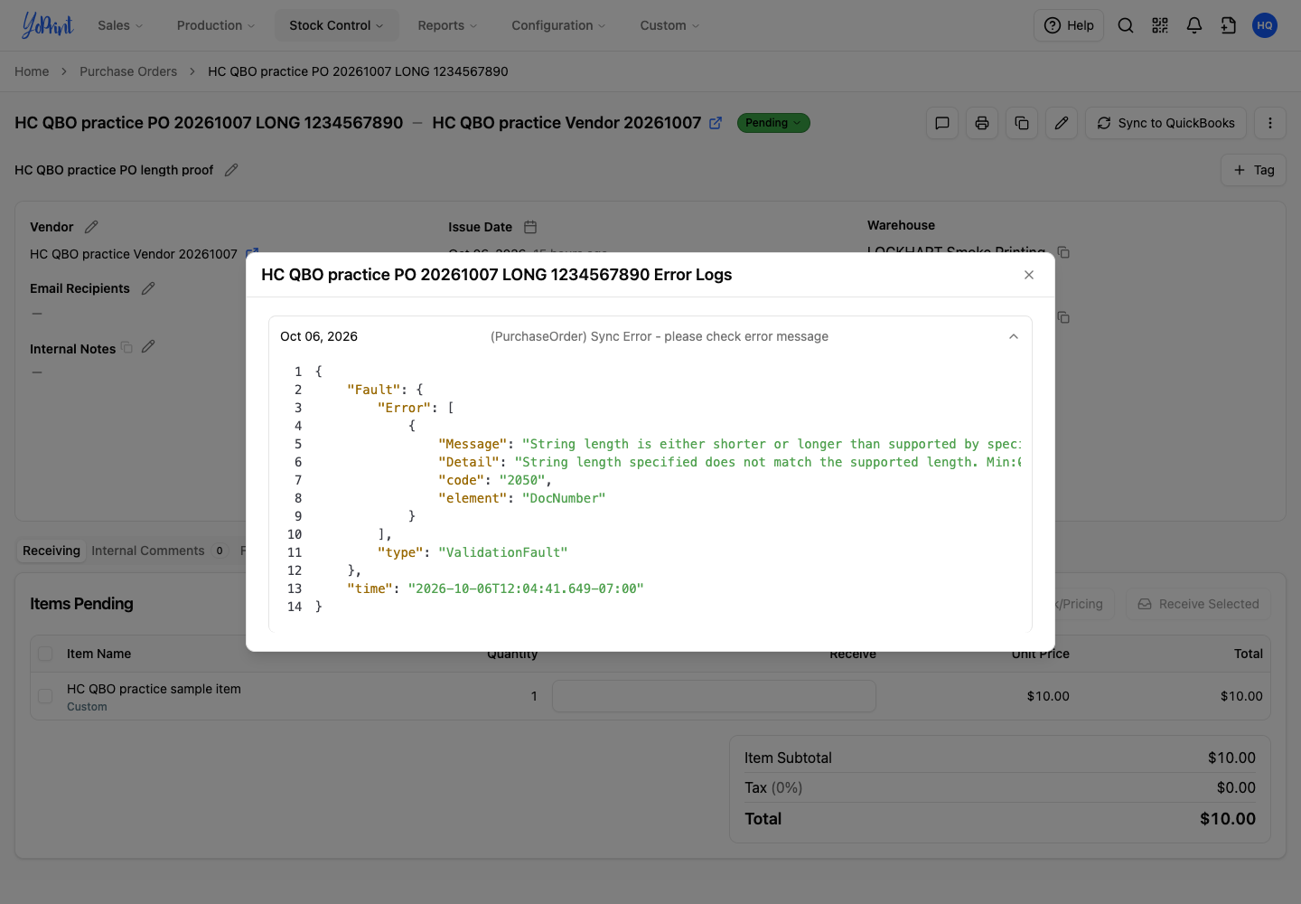Go to Home breadcrumb
This screenshot has height=904, width=1301.
coord(32,71)
